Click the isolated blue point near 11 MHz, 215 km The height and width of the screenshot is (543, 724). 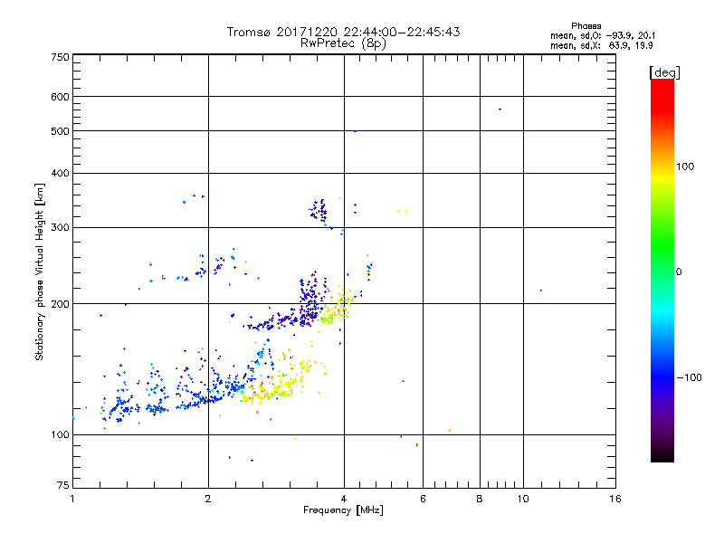click(541, 291)
